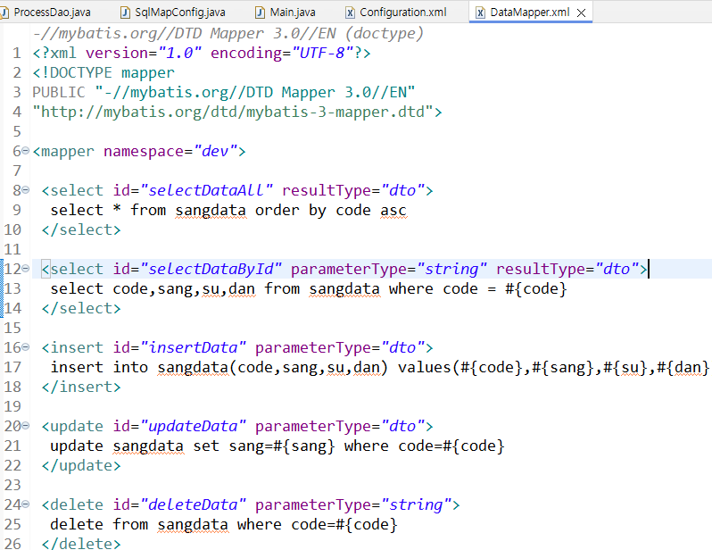This screenshot has height=550, width=712.
Task: Click line number 19 in the gutter
Action: 12,406
